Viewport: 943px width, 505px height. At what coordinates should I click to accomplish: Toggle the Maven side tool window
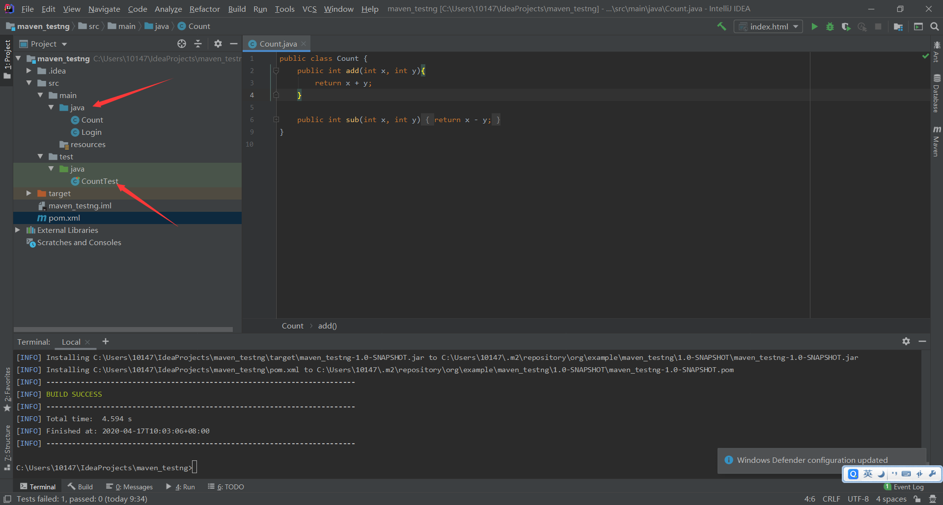click(x=937, y=141)
